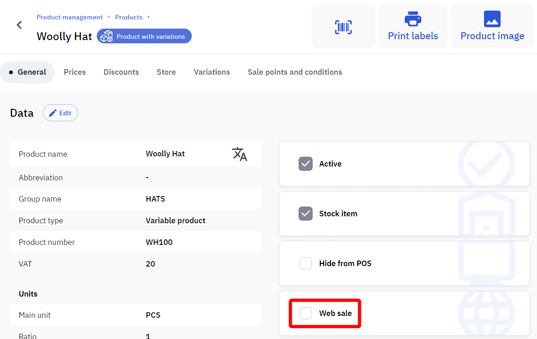The width and height of the screenshot is (537, 339).
Task: Click the back arrow icon
Action: click(19, 25)
